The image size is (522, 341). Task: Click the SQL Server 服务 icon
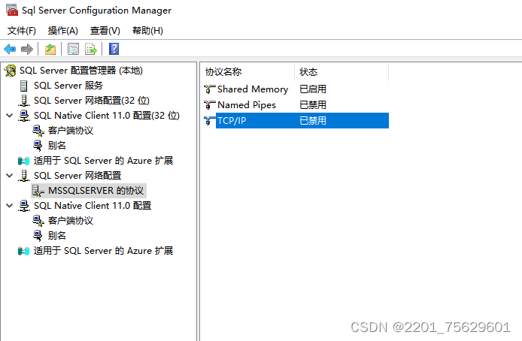pos(23,86)
